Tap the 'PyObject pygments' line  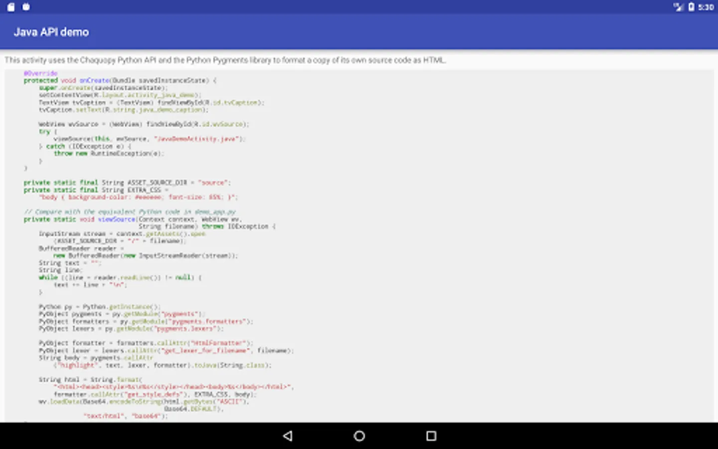122,314
